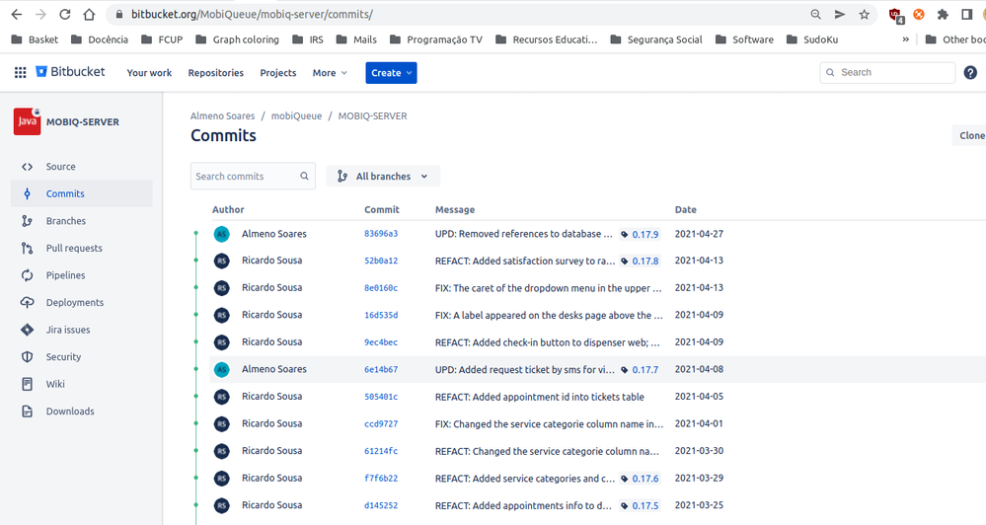Expand the All branches dropdown
Screen dimensions: 986x525
tap(383, 176)
